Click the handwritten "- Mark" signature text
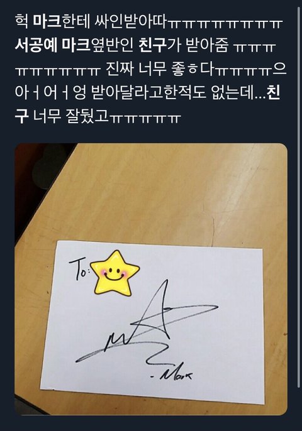This screenshot has height=431, width=302. (x=172, y=374)
